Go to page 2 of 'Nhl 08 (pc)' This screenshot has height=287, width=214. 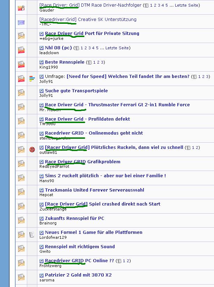(x=86, y=48)
